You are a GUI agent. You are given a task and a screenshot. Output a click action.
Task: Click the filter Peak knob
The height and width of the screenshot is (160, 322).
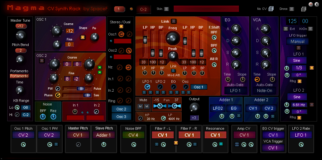pos(172,56)
